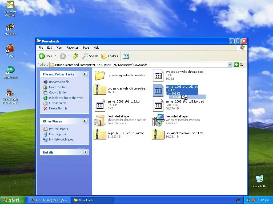
Task: Click the 6:12 AM system clock
Action: click(x=263, y=200)
